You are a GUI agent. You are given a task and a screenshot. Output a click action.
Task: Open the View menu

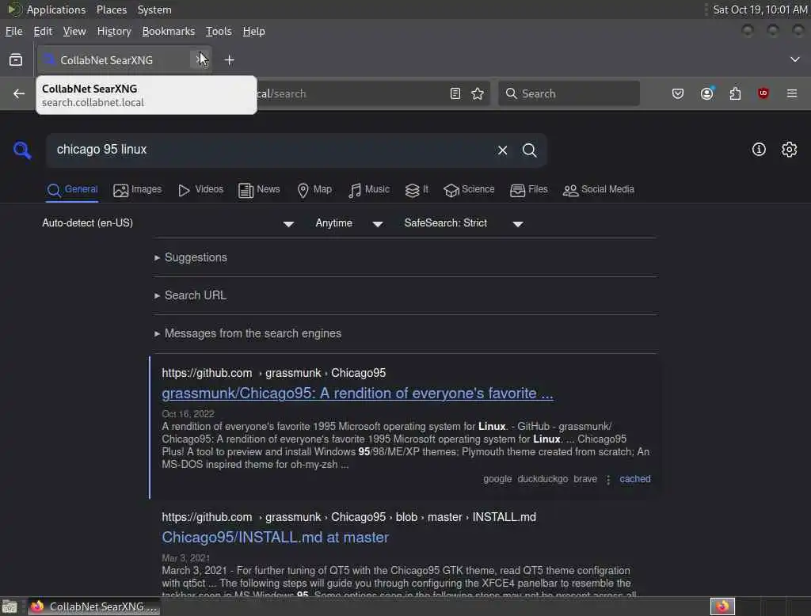point(74,31)
